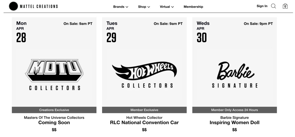Open the search magnifier icon
The image size is (295, 137).
pyautogui.click(x=273, y=6)
